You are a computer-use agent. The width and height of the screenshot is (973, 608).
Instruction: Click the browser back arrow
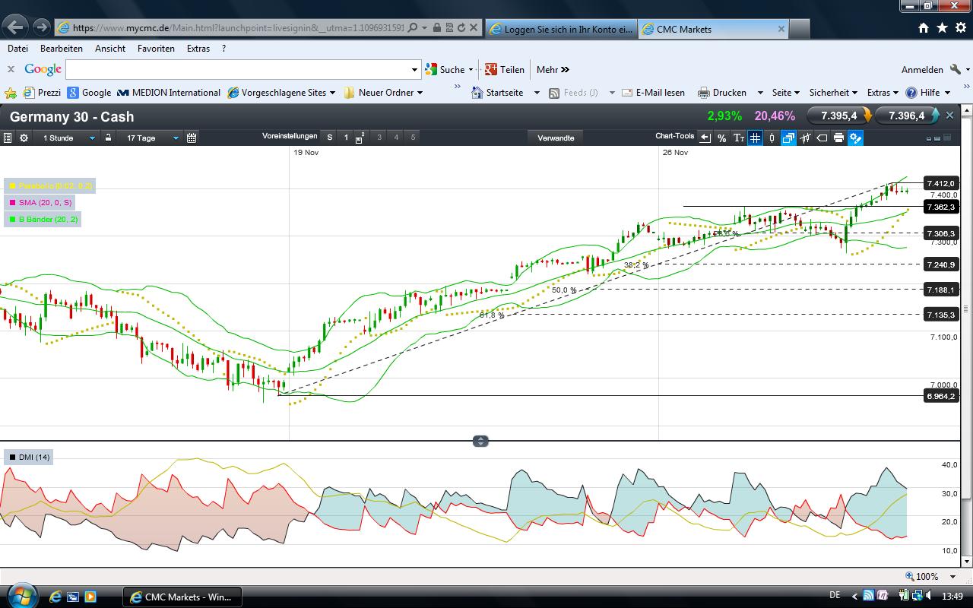16,27
